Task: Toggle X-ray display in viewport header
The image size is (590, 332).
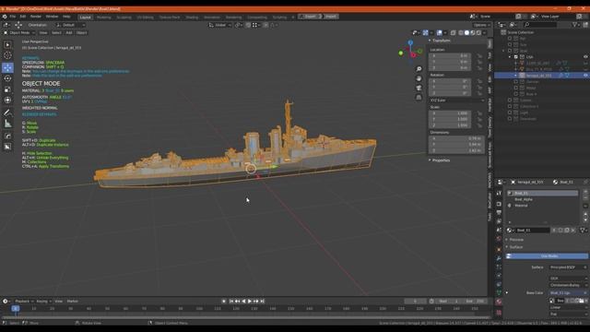Action: [453, 33]
